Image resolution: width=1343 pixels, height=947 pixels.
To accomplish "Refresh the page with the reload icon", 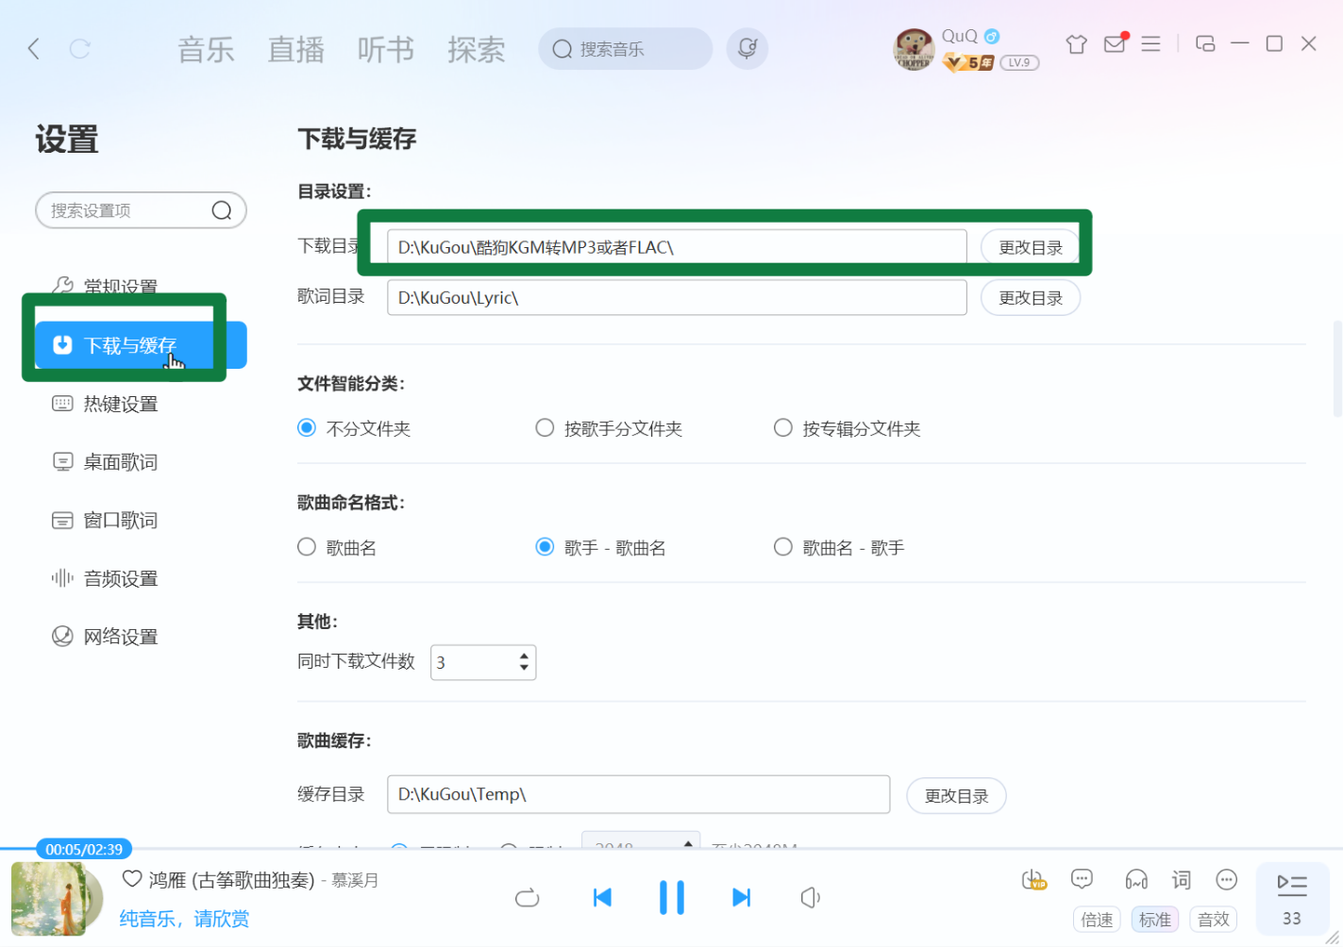I will point(80,49).
